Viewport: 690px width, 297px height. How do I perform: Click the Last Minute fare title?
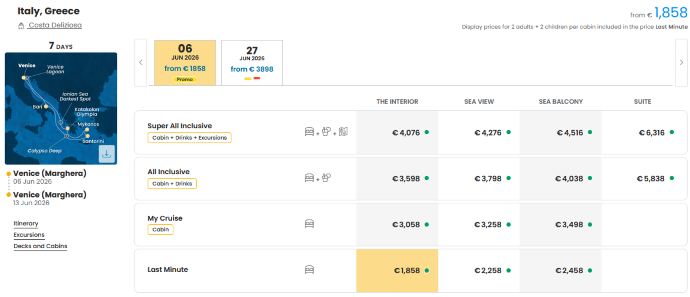click(168, 270)
